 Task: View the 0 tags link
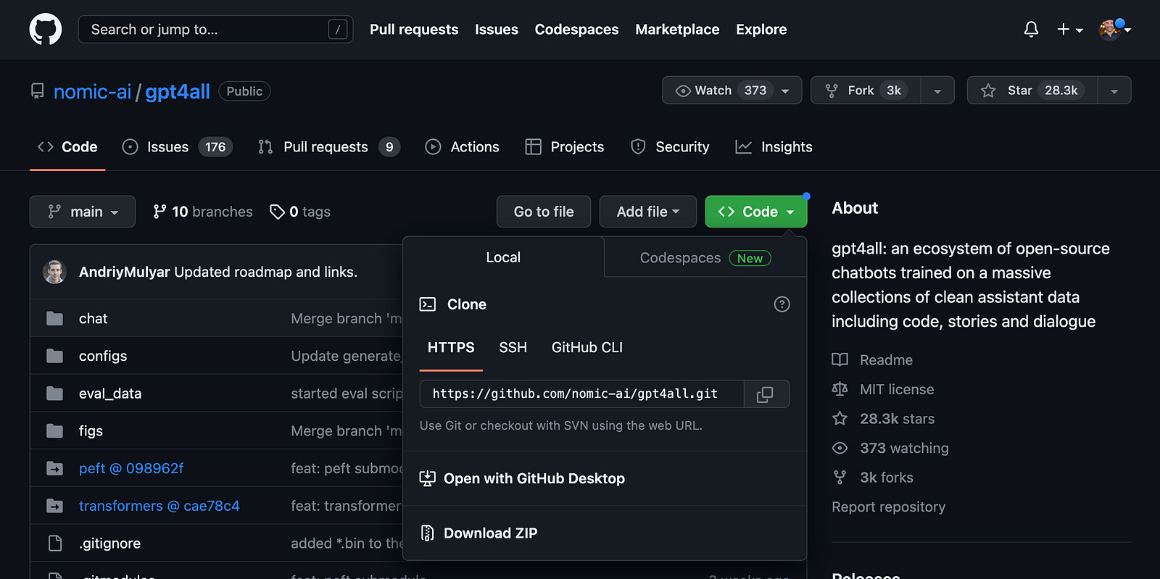(x=300, y=212)
